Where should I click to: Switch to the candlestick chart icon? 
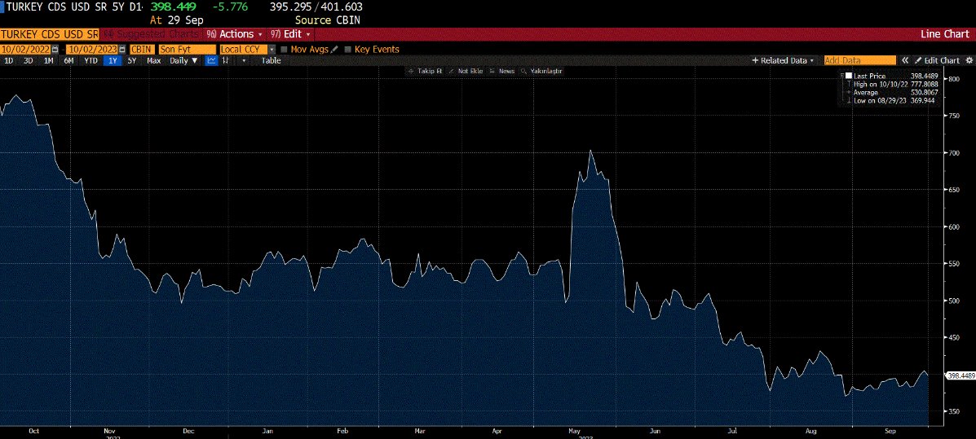226,60
